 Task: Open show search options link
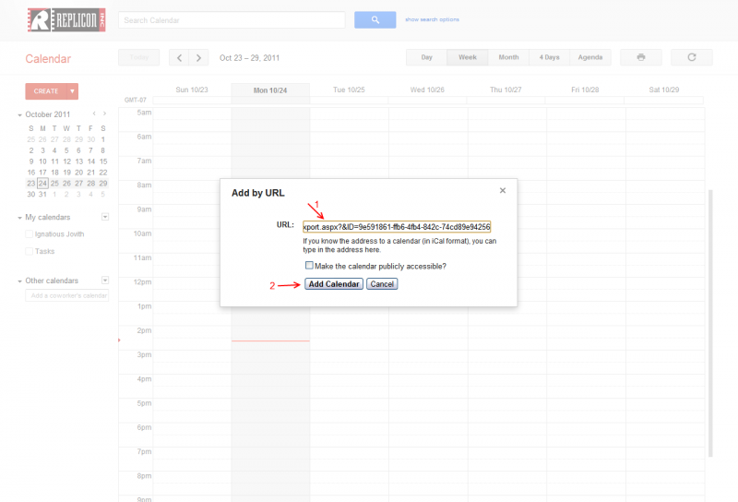point(432,19)
